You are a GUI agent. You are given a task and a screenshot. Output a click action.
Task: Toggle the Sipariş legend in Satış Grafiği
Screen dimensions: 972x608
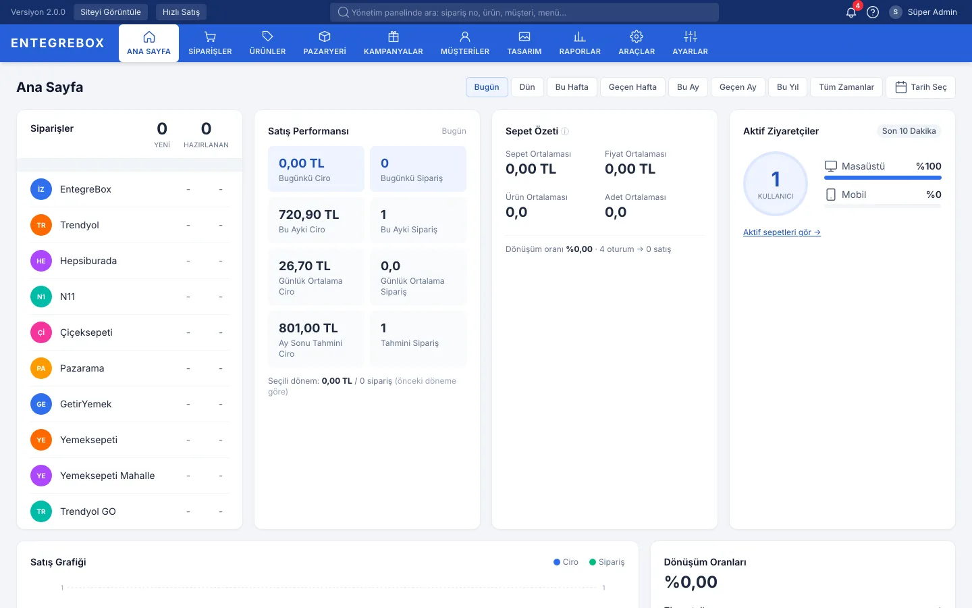point(607,562)
